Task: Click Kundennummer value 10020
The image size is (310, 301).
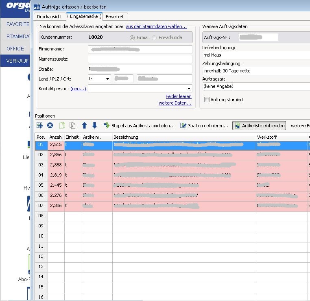Action: point(96,37)
